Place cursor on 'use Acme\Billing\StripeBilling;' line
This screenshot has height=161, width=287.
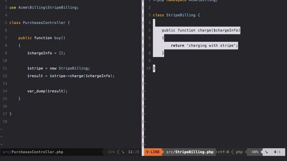click(x=44, y=8)
